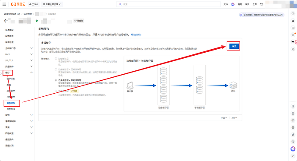This screenshot has width=297, height=161.
Task: Click the 基础版 plan badge
Action: click(x=79, y=21)
